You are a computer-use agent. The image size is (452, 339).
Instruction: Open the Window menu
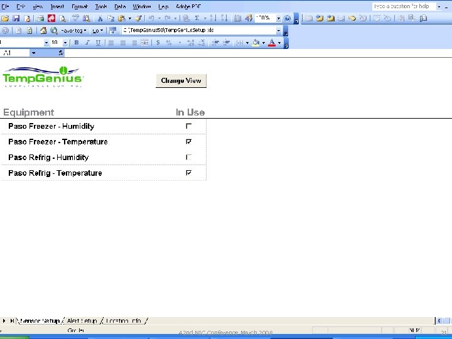(141, 6)
